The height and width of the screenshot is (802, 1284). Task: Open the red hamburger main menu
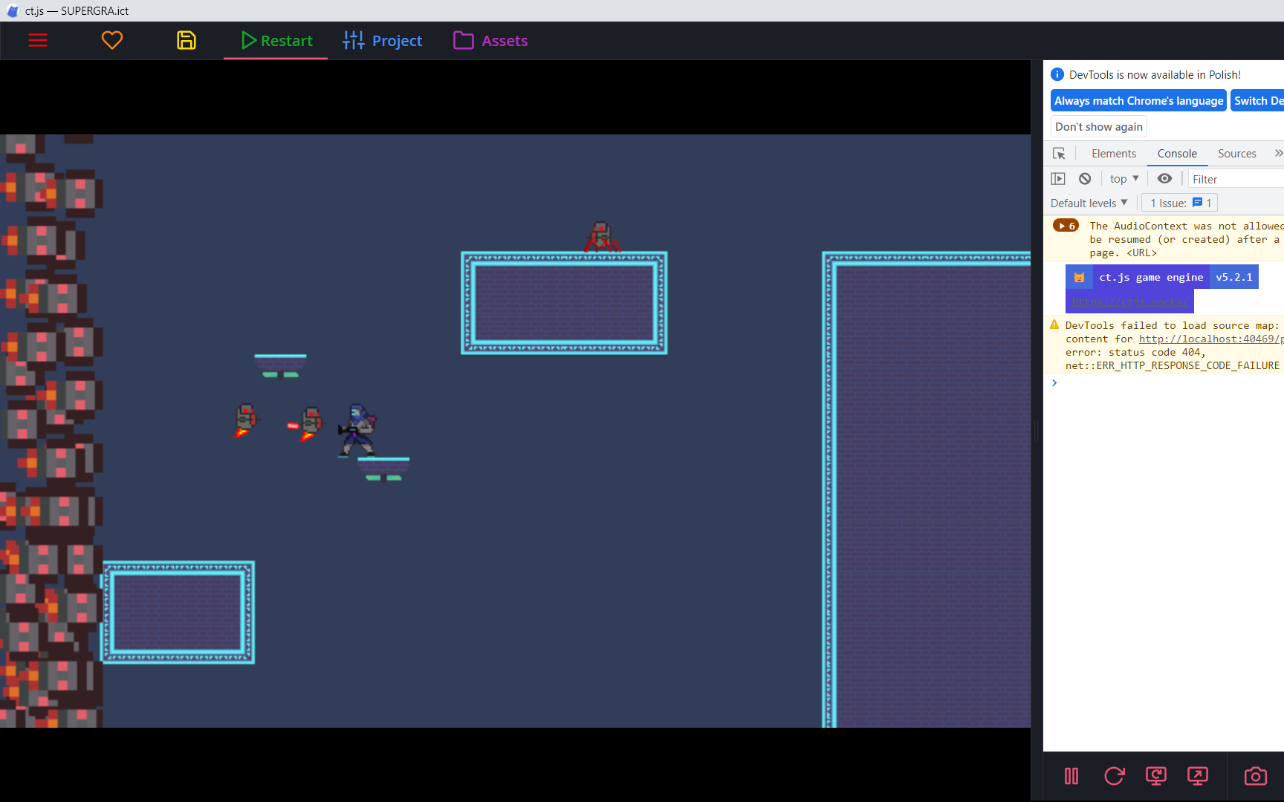click(38, 41)
